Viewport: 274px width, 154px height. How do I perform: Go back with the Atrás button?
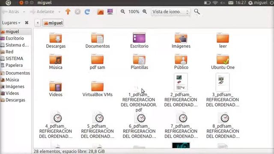(11, 12)
